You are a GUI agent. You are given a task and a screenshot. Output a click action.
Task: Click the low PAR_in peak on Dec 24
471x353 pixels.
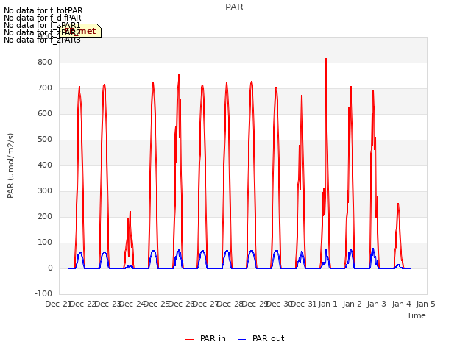click(x=130, y=213)
